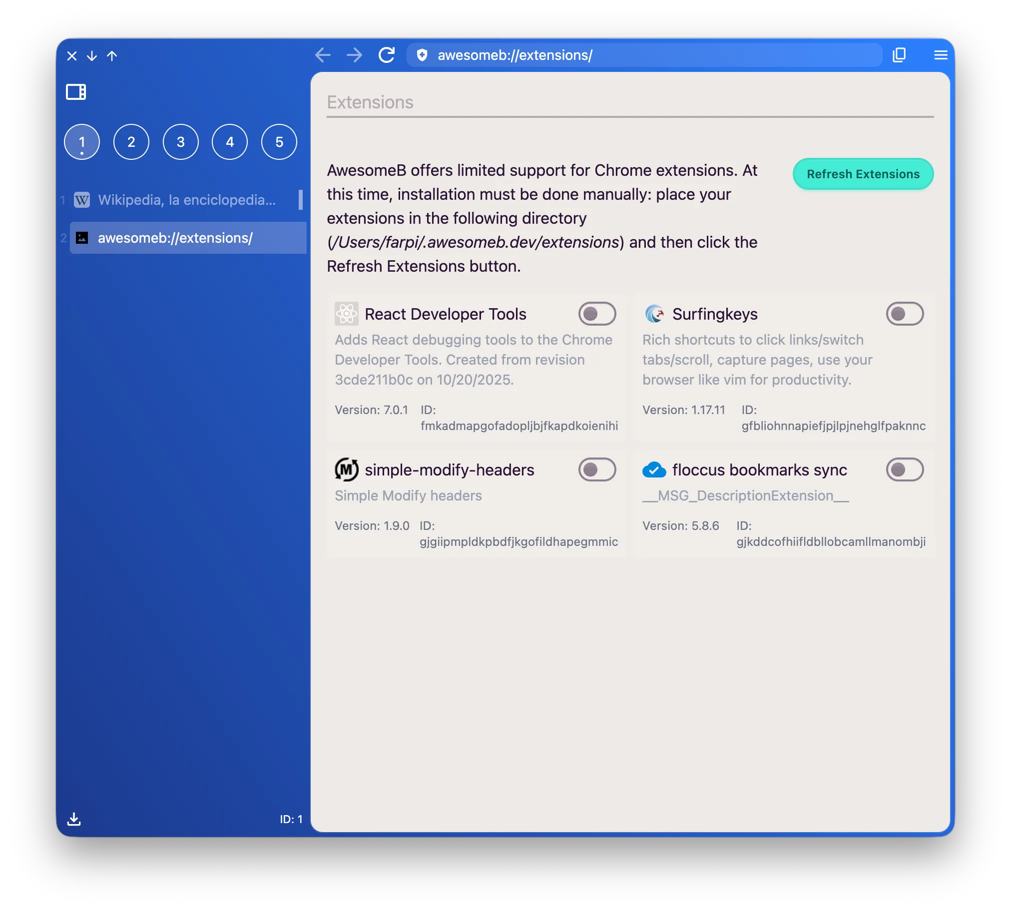Click the simple-modify-headers M icon
Image resolution: width=1011 pixels, height=911 pixels.
tap(346, 469)
